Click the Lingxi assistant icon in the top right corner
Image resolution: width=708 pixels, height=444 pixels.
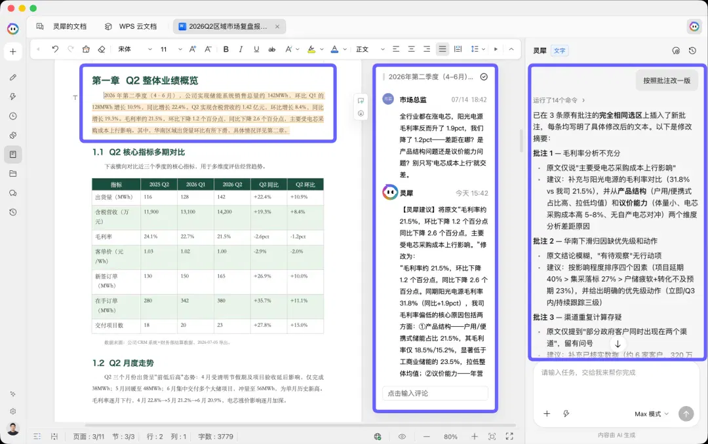pos(694,27)
